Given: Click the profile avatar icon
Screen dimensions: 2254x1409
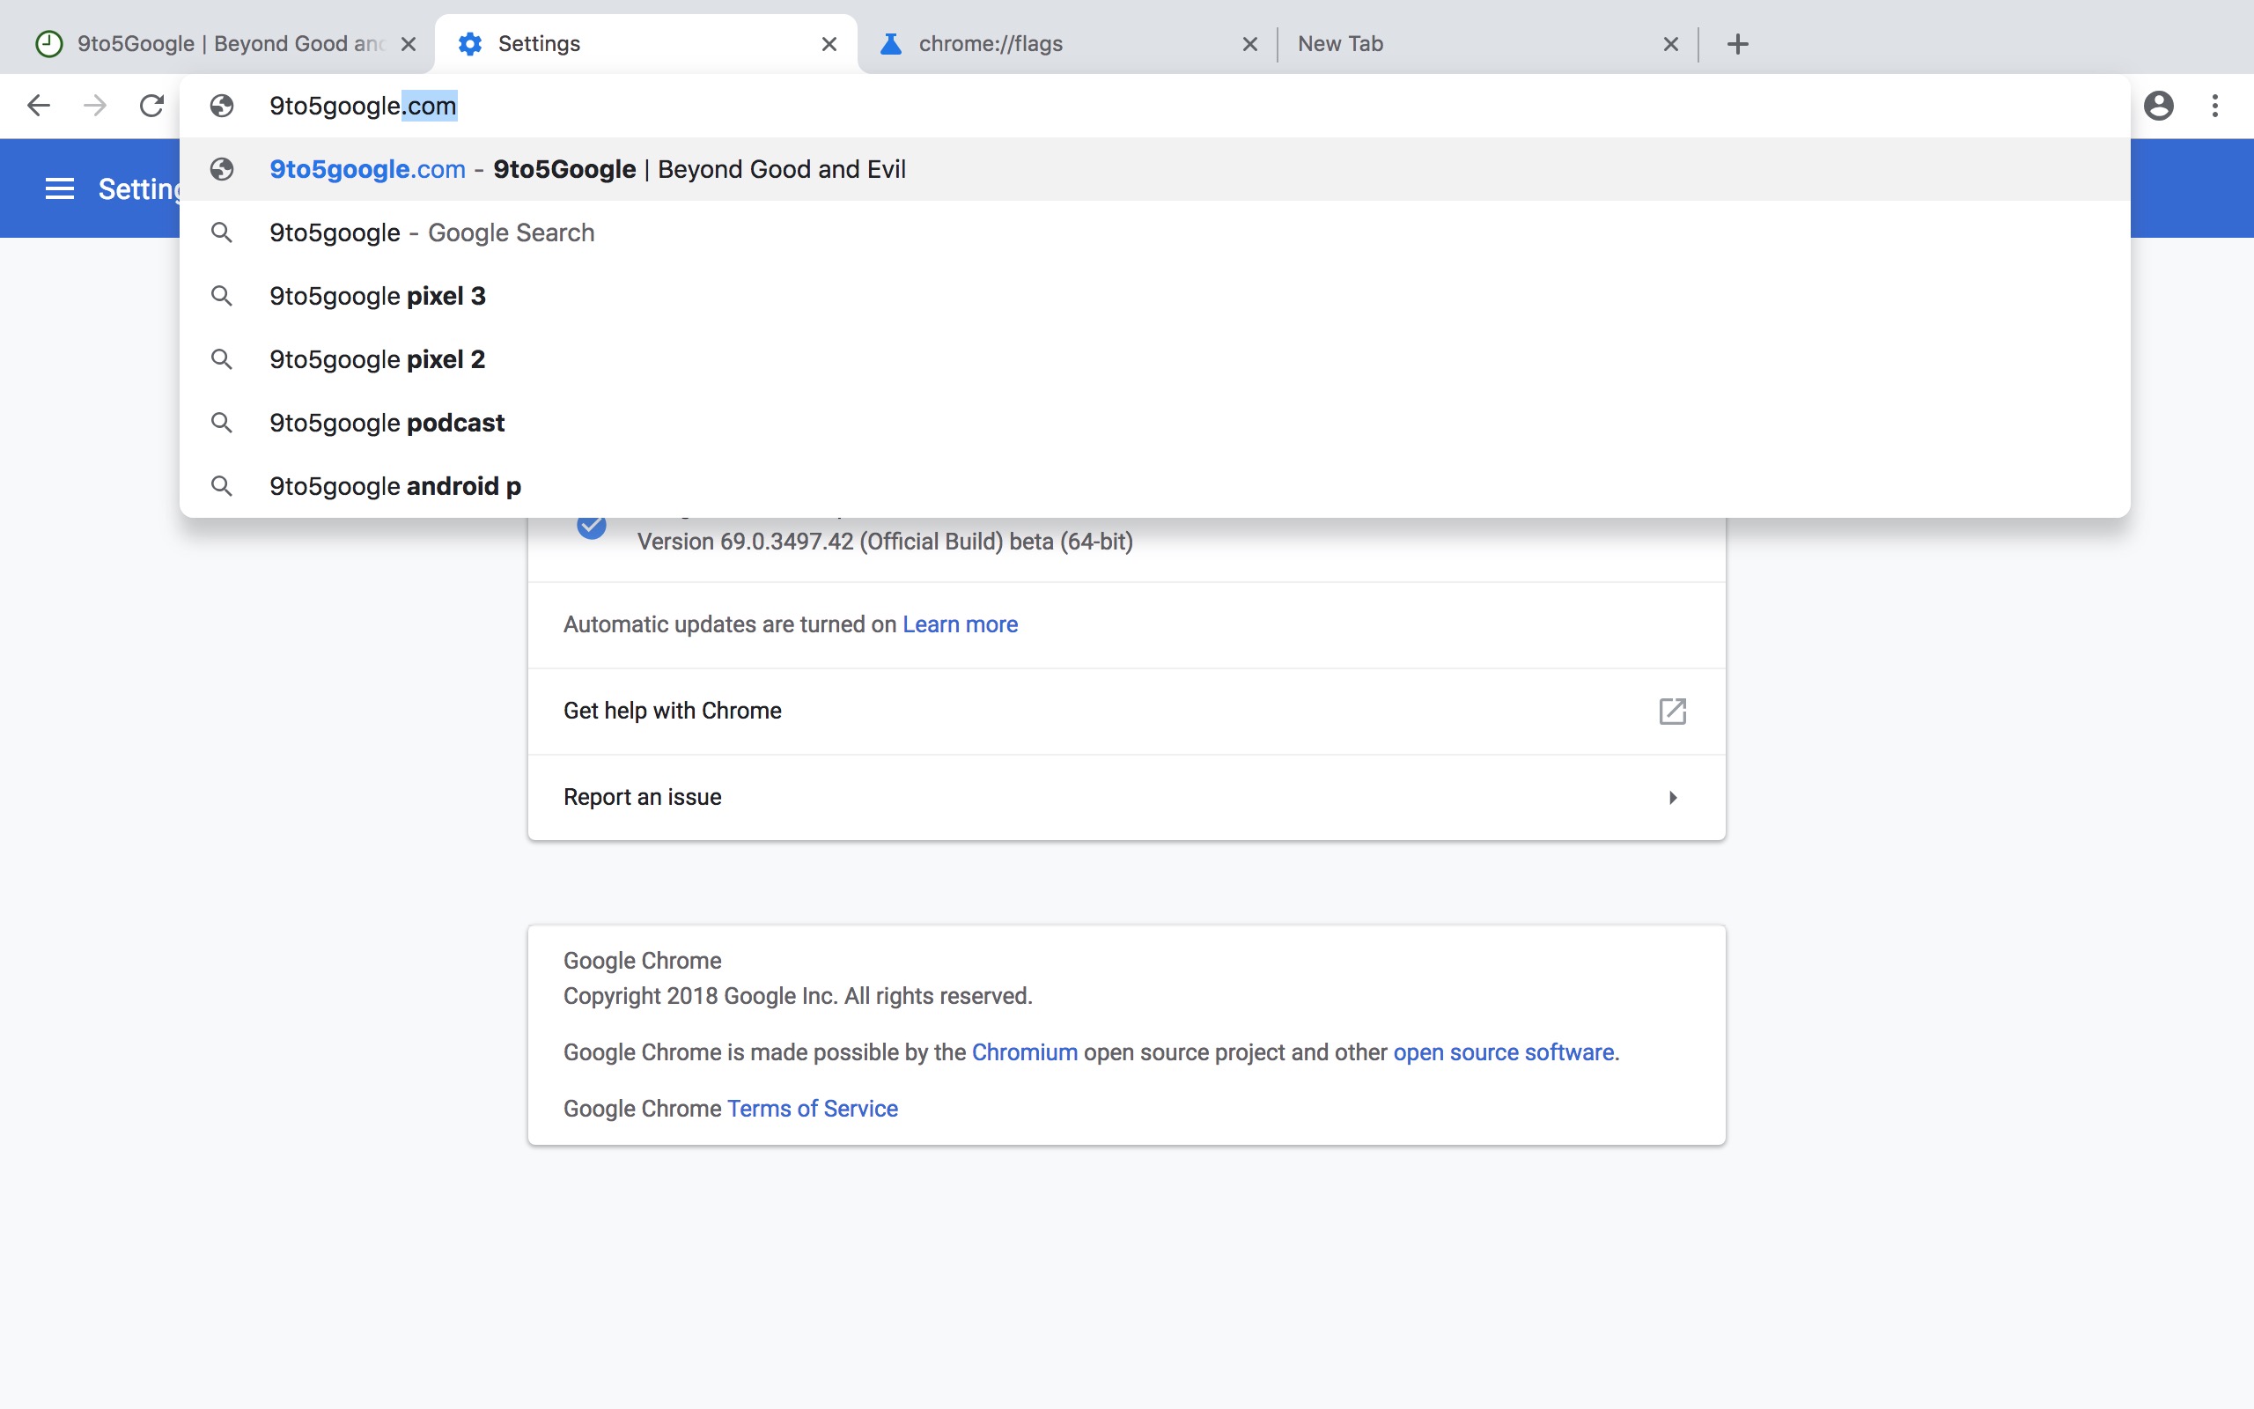Looking at the screenshot, I should [2159, 106].
